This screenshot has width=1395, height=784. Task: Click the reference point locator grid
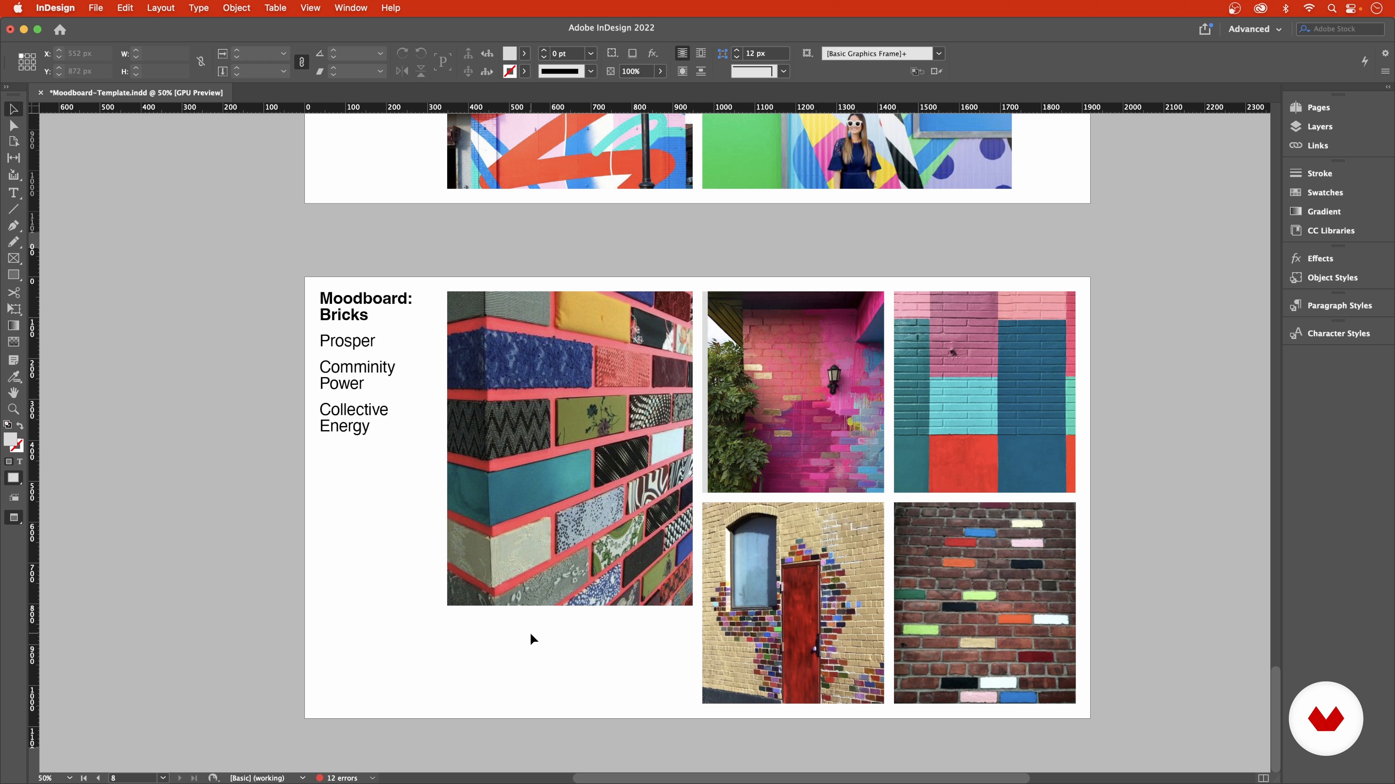27,62
